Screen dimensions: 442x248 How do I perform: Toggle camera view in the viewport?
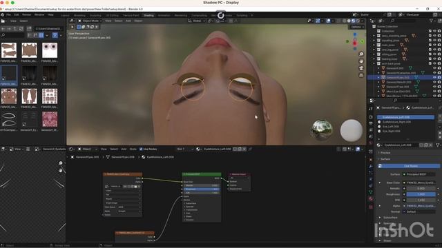pos(361,68)
